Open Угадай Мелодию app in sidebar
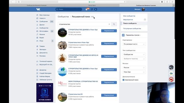184x103 pixels. click(45, 73)
